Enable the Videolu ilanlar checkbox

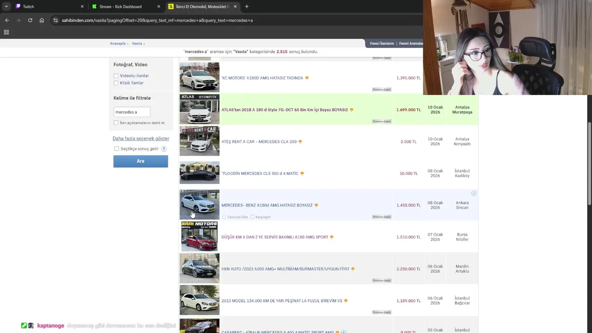pos(116,76)
